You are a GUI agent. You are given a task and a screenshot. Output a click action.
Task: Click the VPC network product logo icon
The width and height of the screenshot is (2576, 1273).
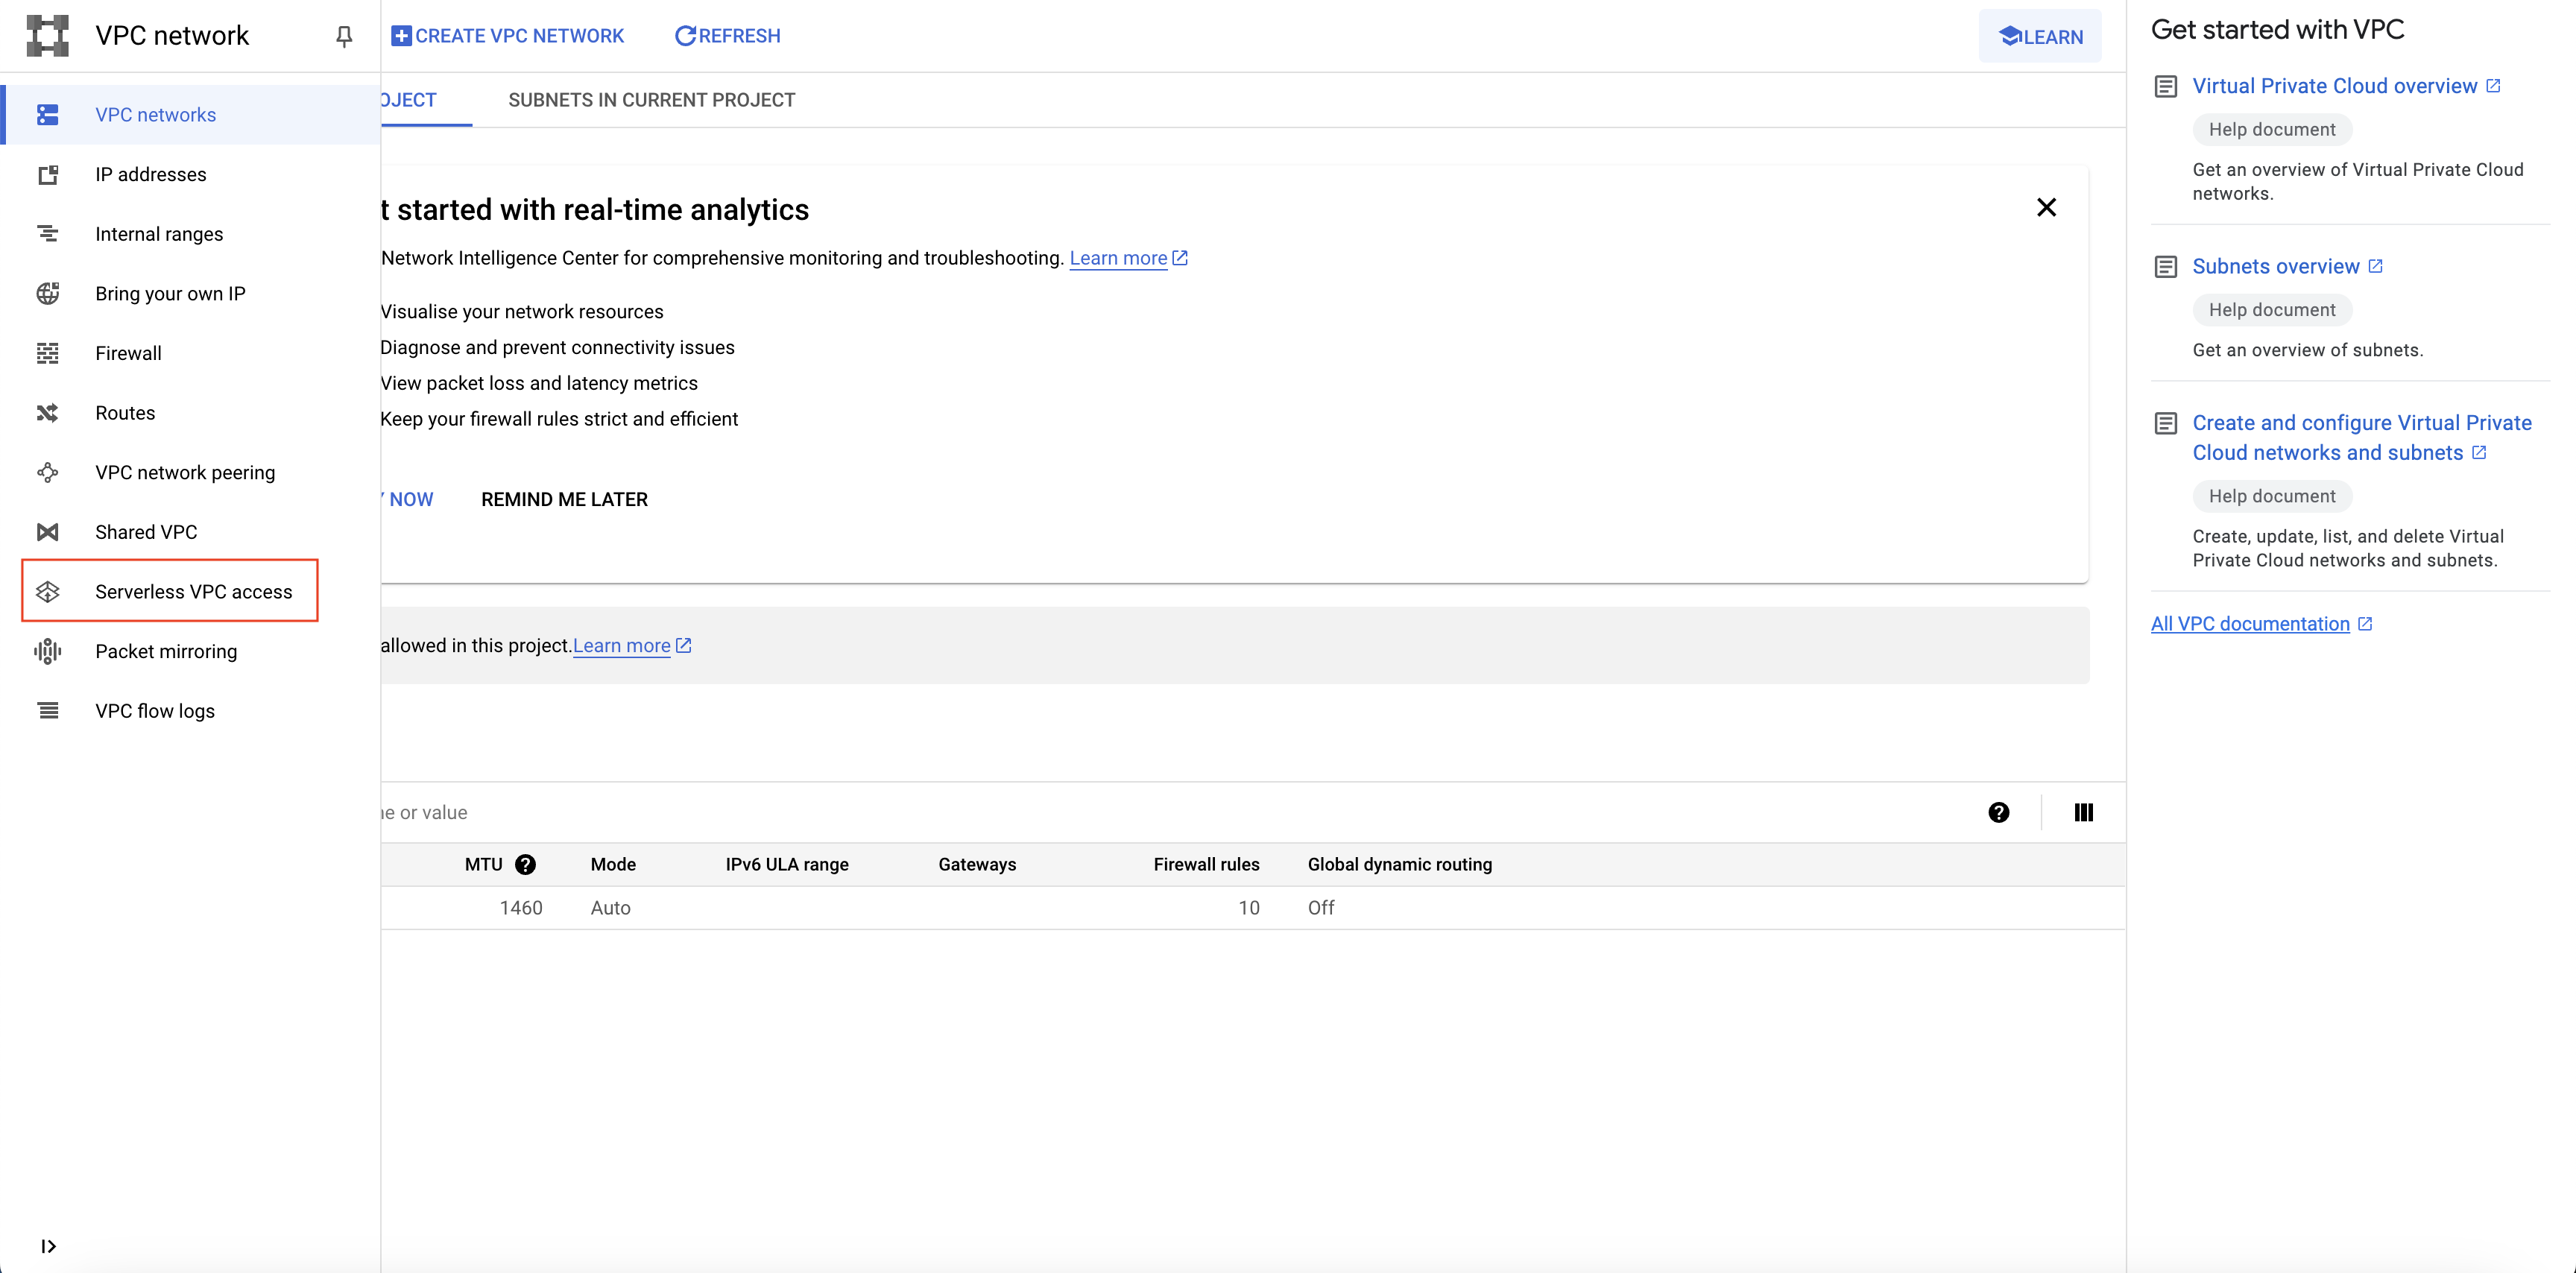47,36
